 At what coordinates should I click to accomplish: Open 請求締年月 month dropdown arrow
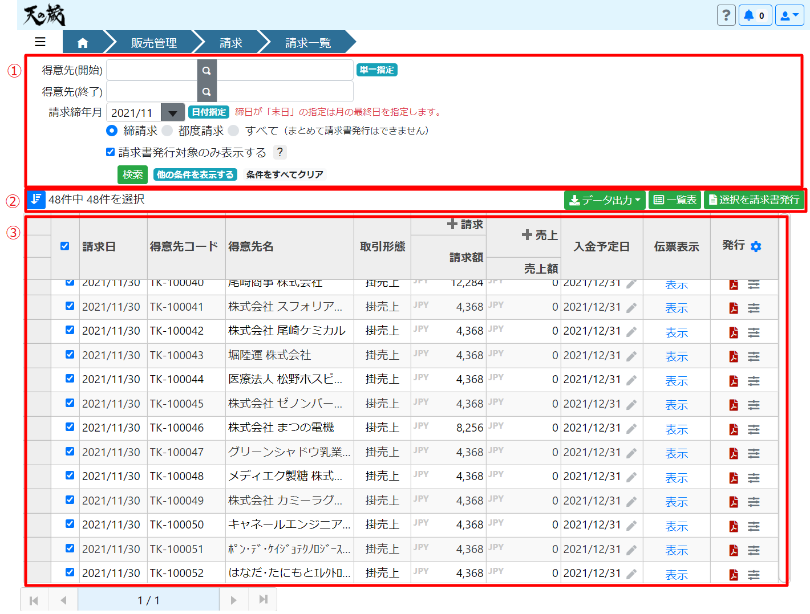coord(173,113)
